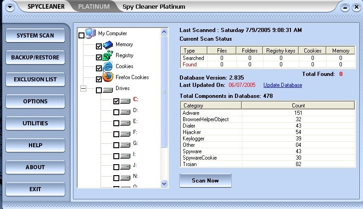Uncheck the Cookies checkbox
The image size is (363, 209).
(99, 68)
